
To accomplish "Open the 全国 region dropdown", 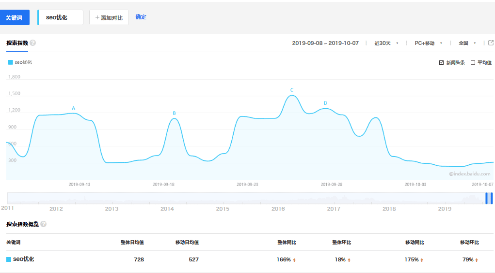I will [467, 43].
